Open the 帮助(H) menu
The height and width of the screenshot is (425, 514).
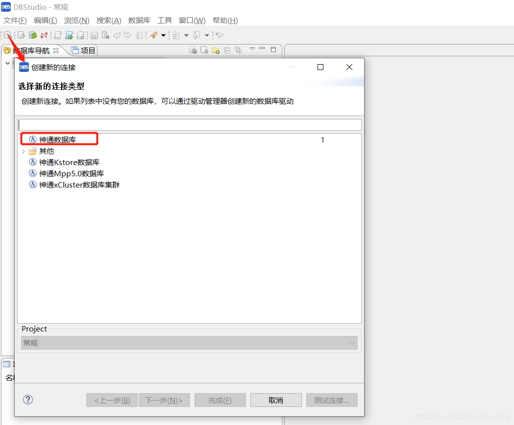pos(225,20)
